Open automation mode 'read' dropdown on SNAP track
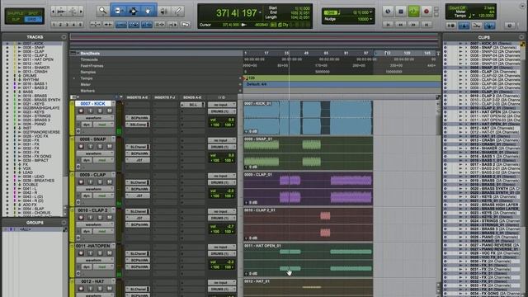 103,160
